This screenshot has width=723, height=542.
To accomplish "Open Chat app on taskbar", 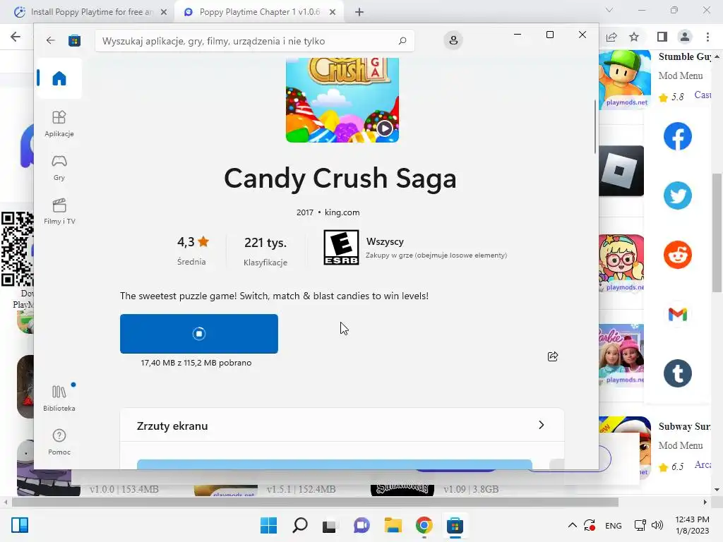I will click(x=361, y=525).
